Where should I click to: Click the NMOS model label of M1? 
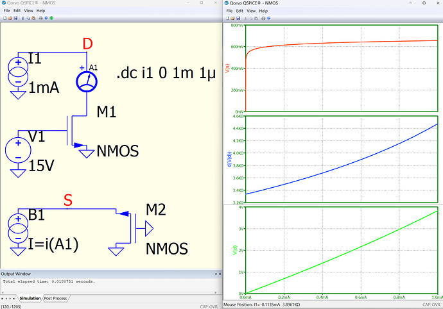(118, 151)
